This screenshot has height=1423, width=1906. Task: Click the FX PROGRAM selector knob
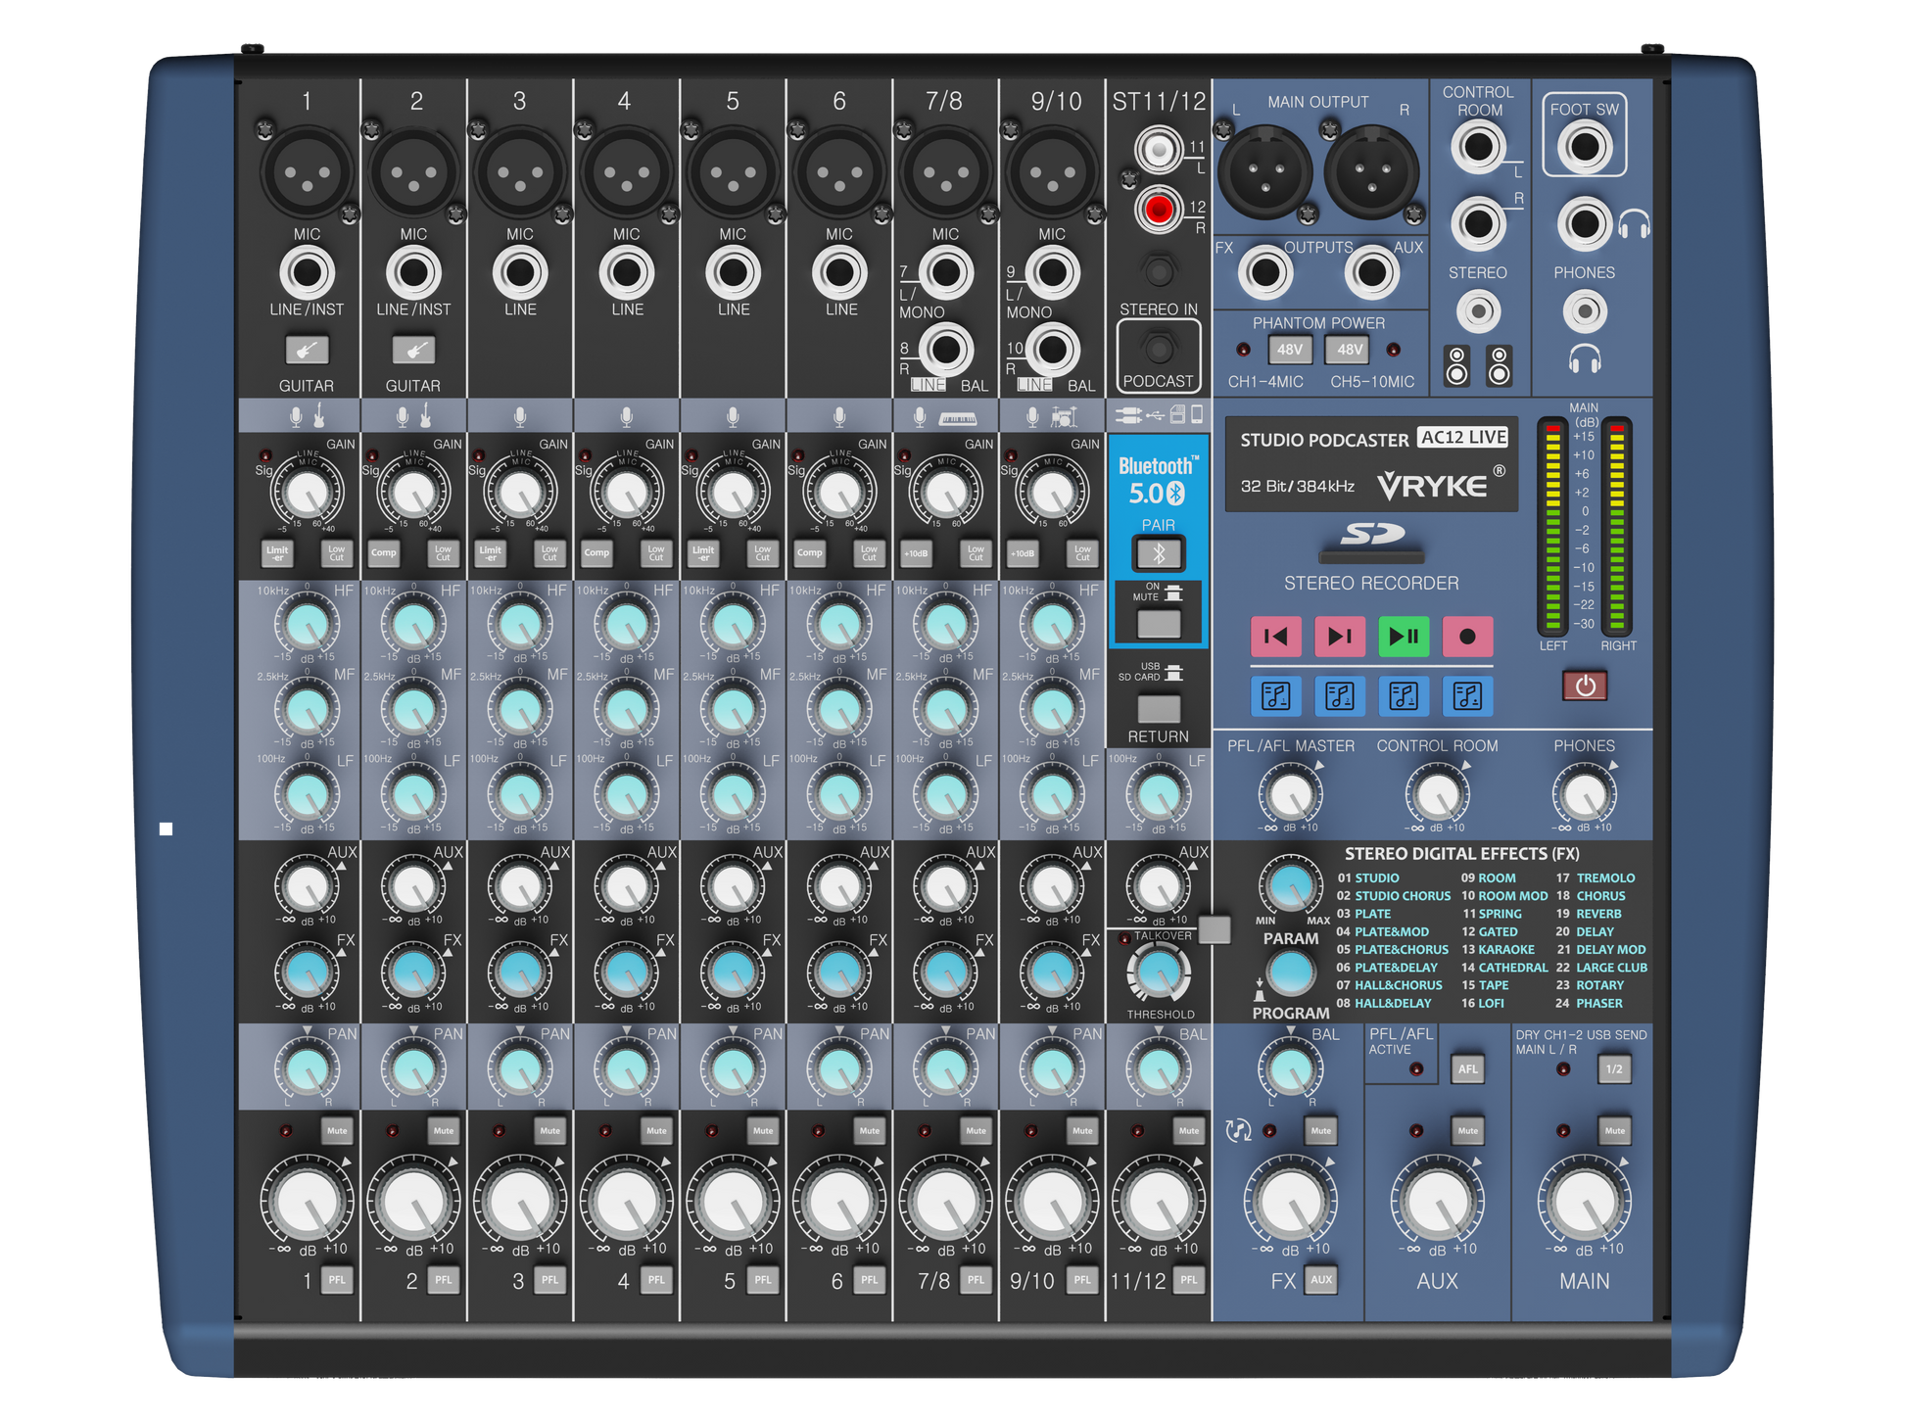click(x=1290, y=973)
